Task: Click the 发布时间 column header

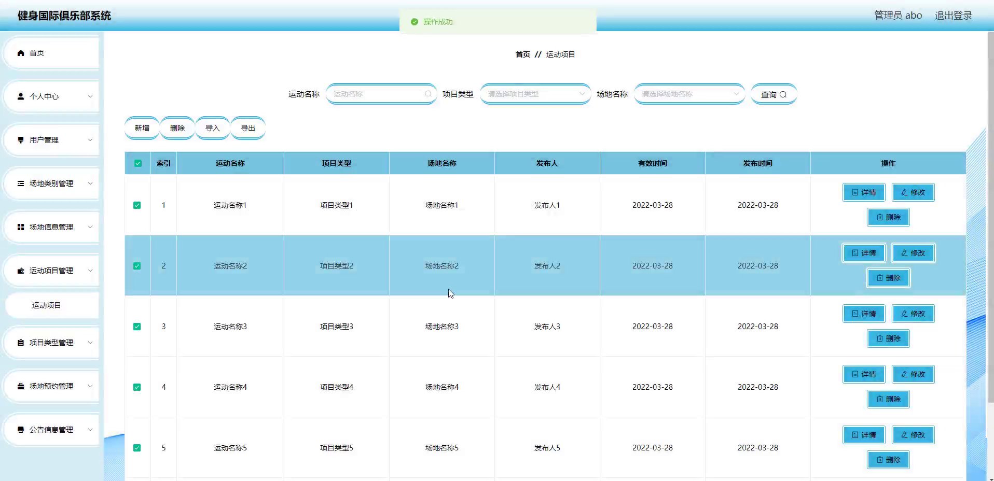Action: (758, 163)
